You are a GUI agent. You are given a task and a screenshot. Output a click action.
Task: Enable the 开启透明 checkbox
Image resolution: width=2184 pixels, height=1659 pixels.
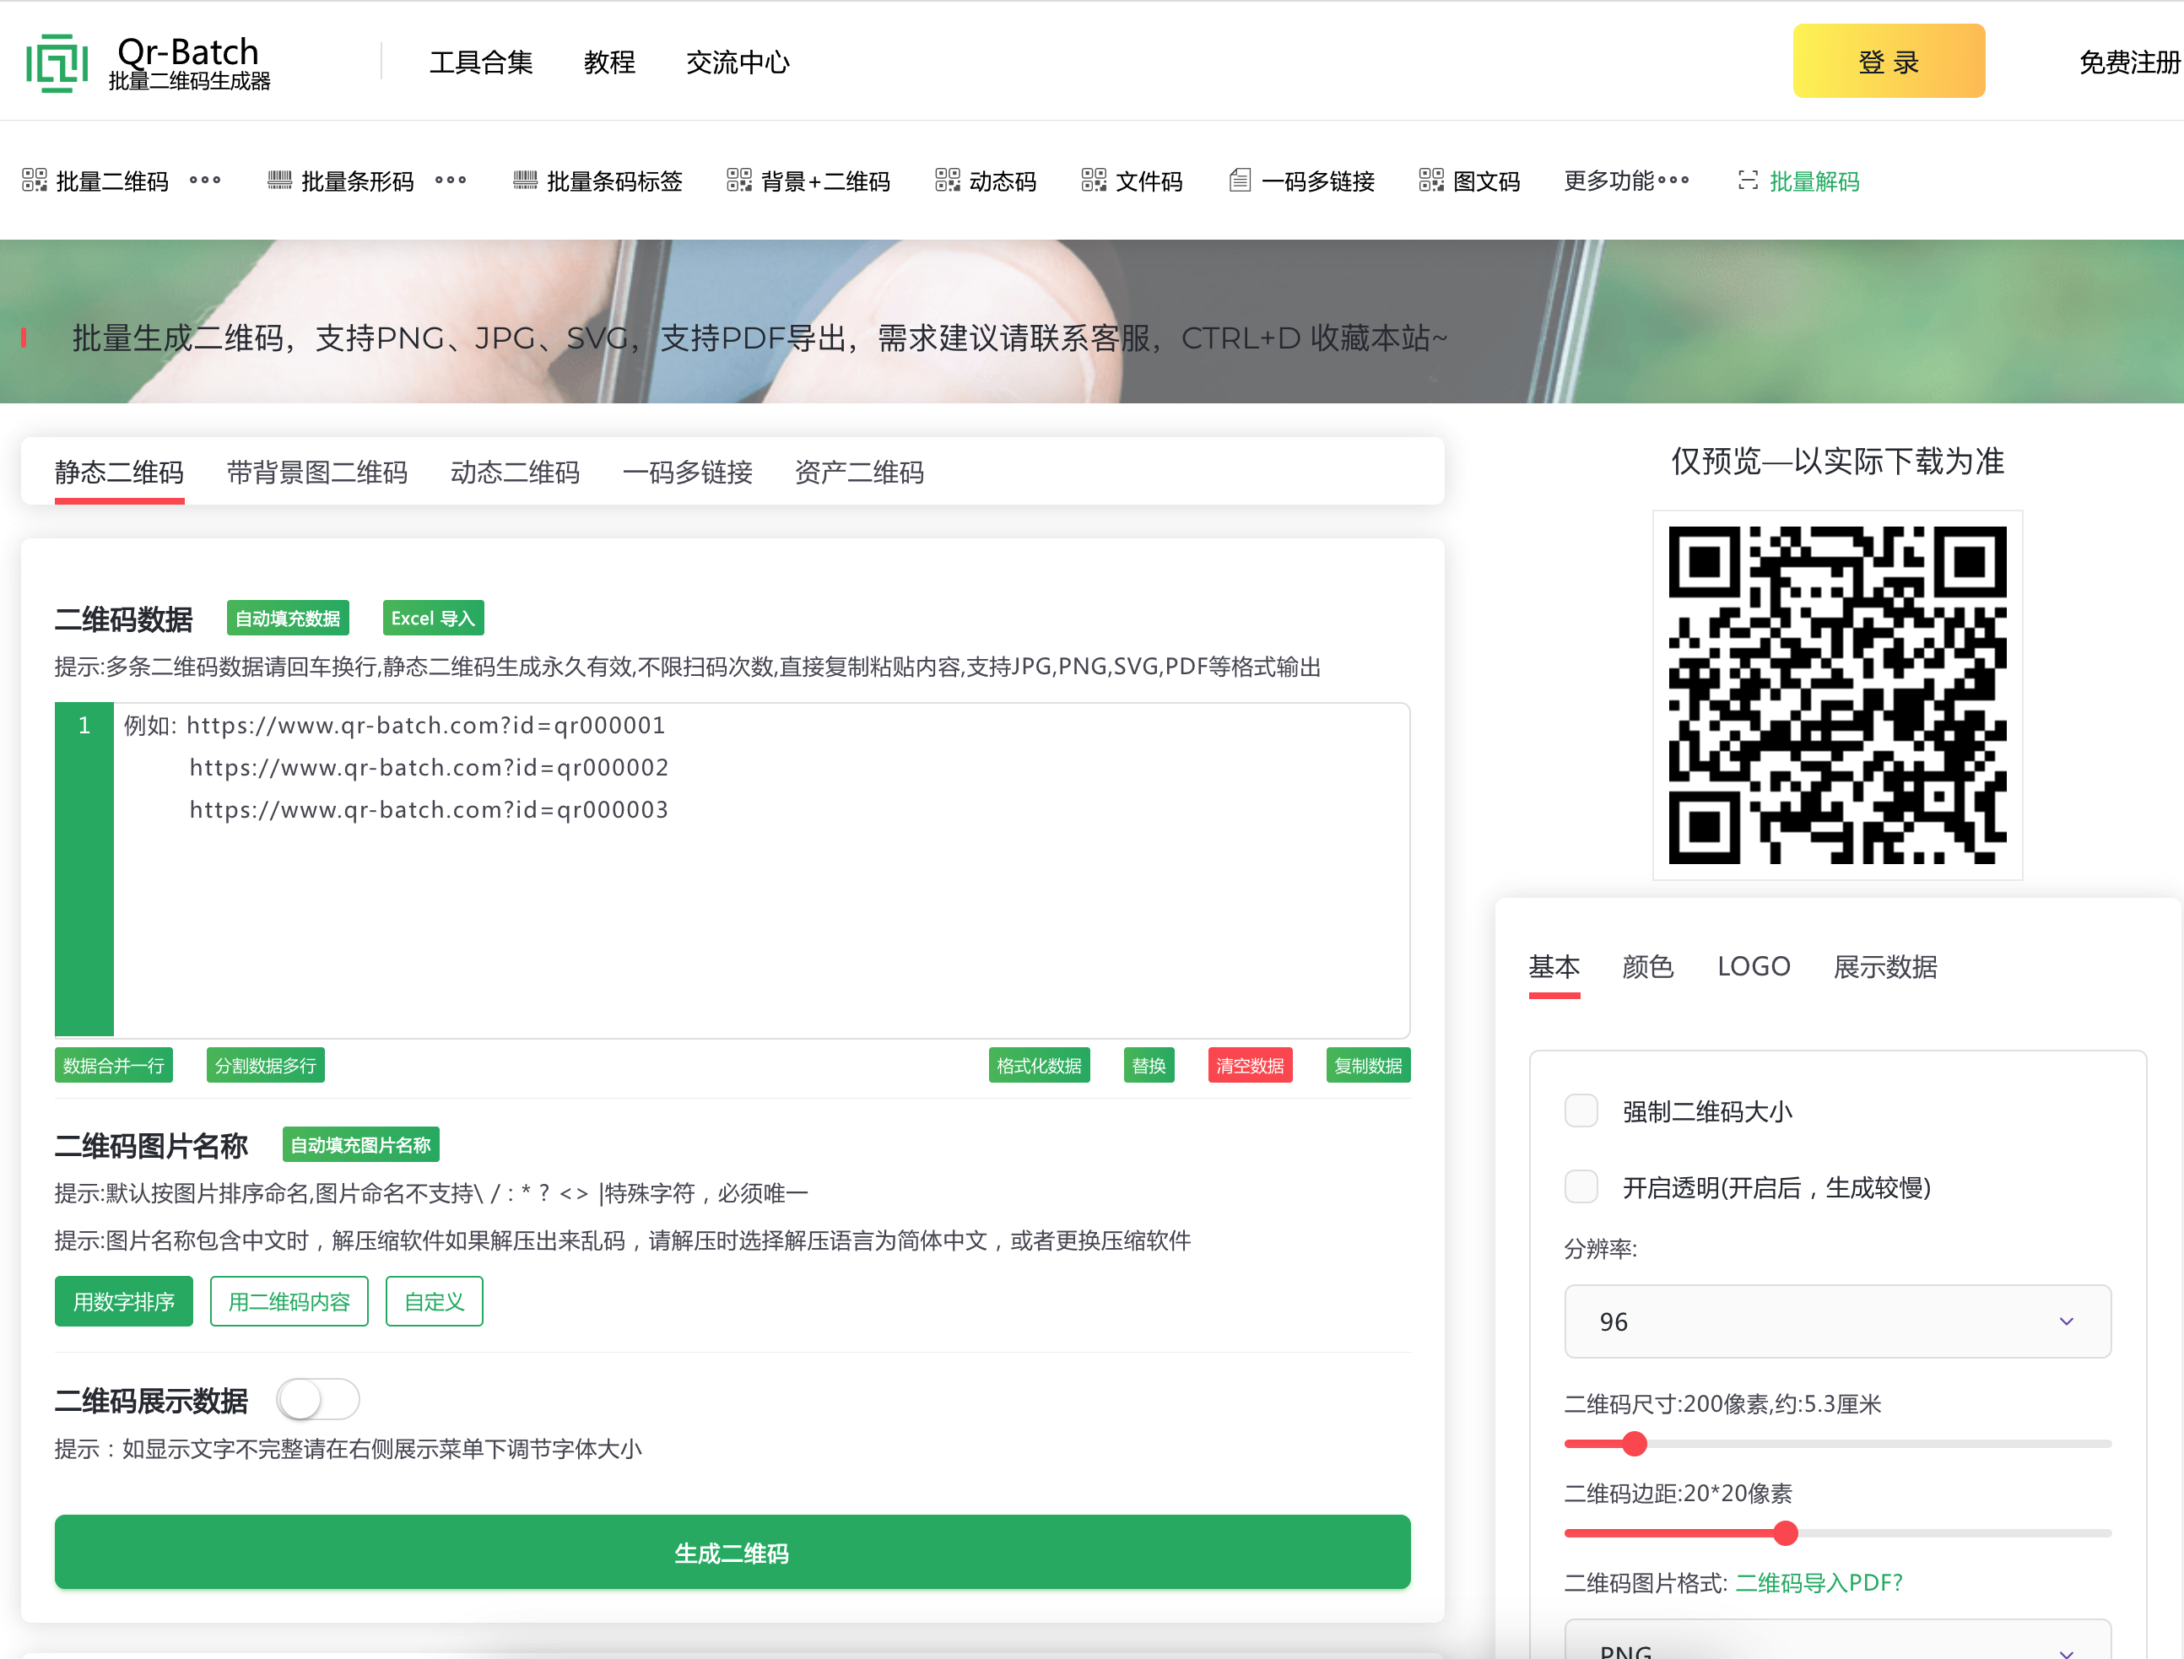(1581, 1187)
